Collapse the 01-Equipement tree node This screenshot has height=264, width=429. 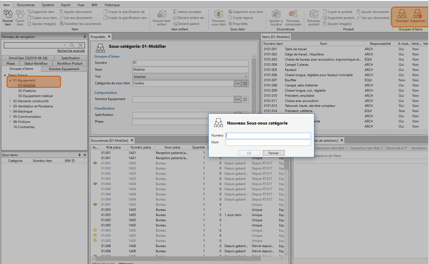click(10, 80)
